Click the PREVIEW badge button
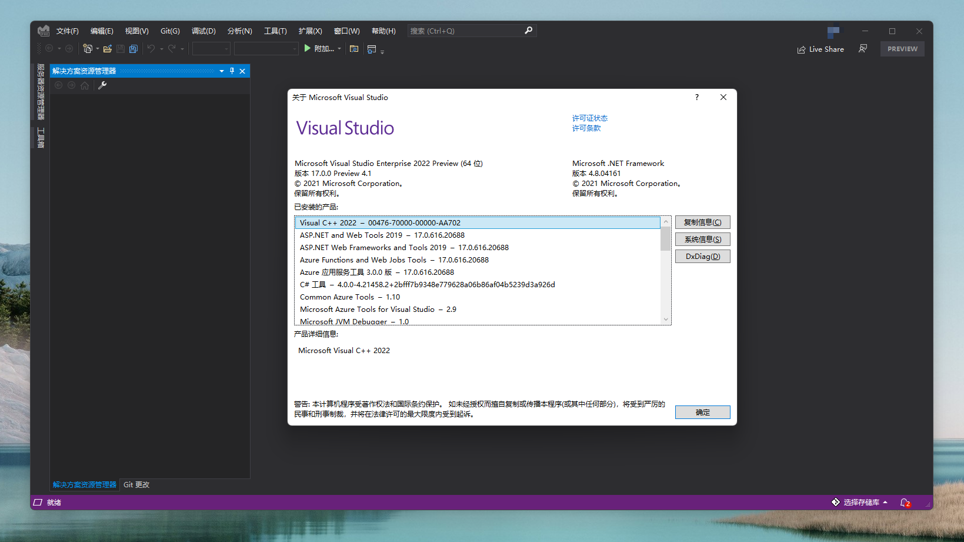Image resolution: width=964 pixels, height=542 pixels. pyautogui.click(x=902, y=49)
